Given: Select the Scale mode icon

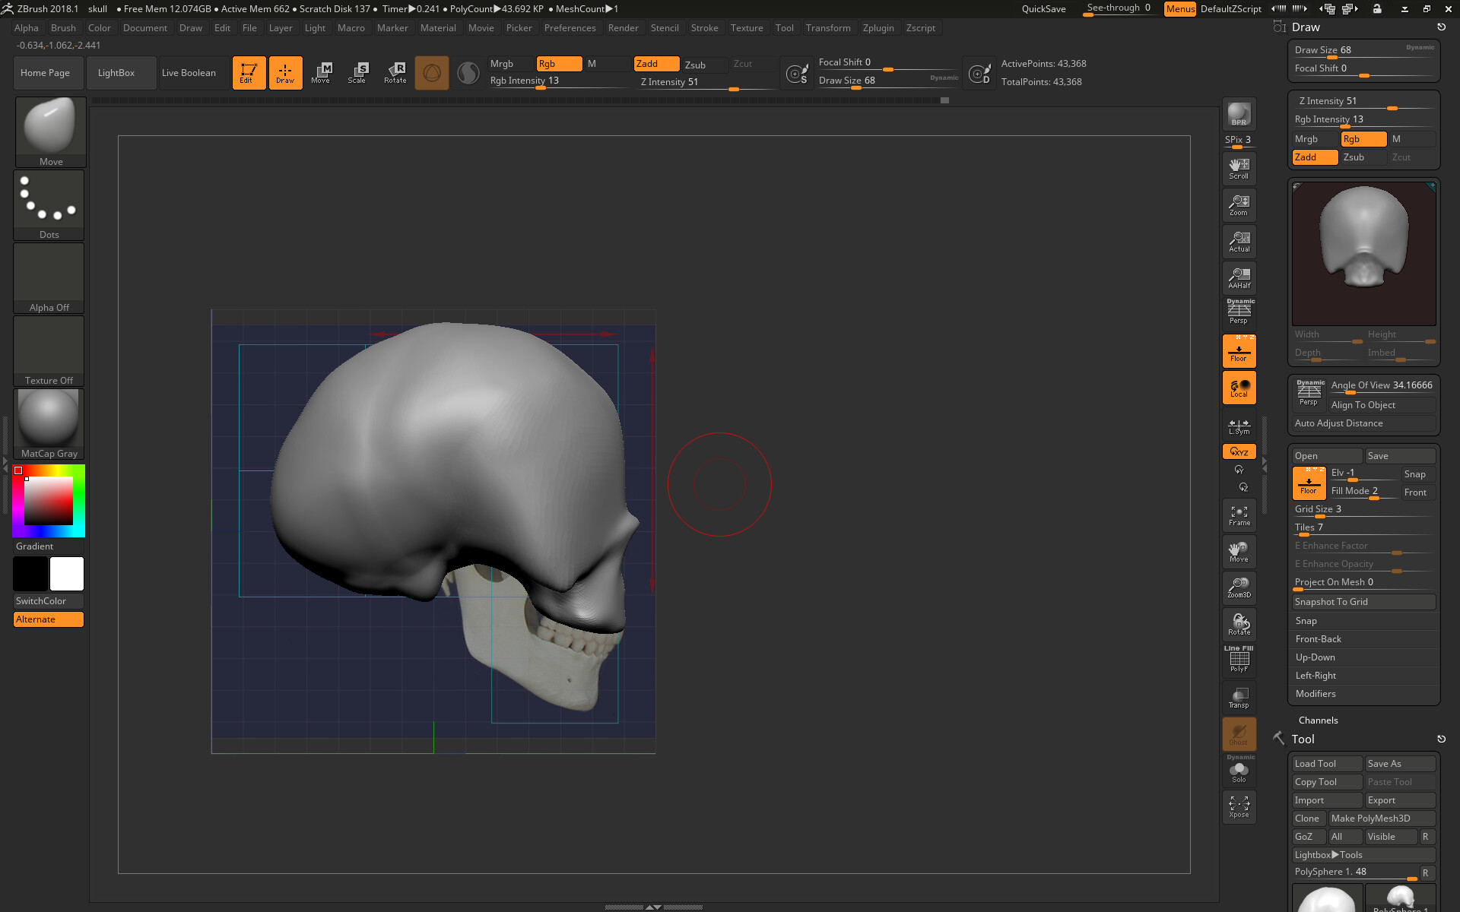Looking at the screenshot, I should click(357, 73).
